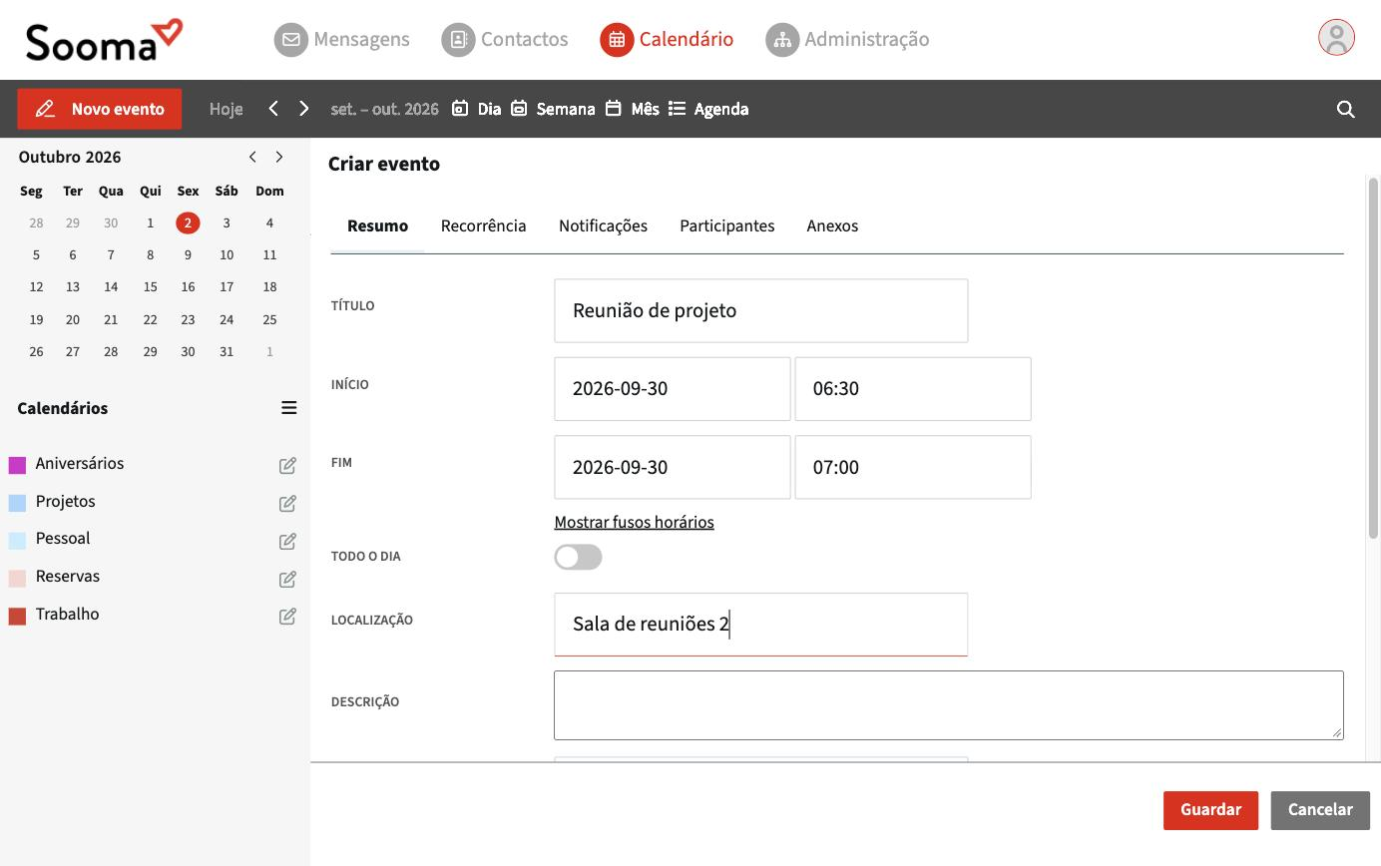Switch to Dia view
This screenshot has width=1381, height=866.
pos(476,109)
